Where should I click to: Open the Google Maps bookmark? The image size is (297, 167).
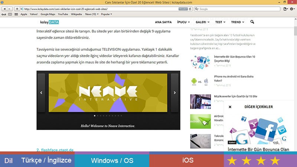tap(48, 14)
